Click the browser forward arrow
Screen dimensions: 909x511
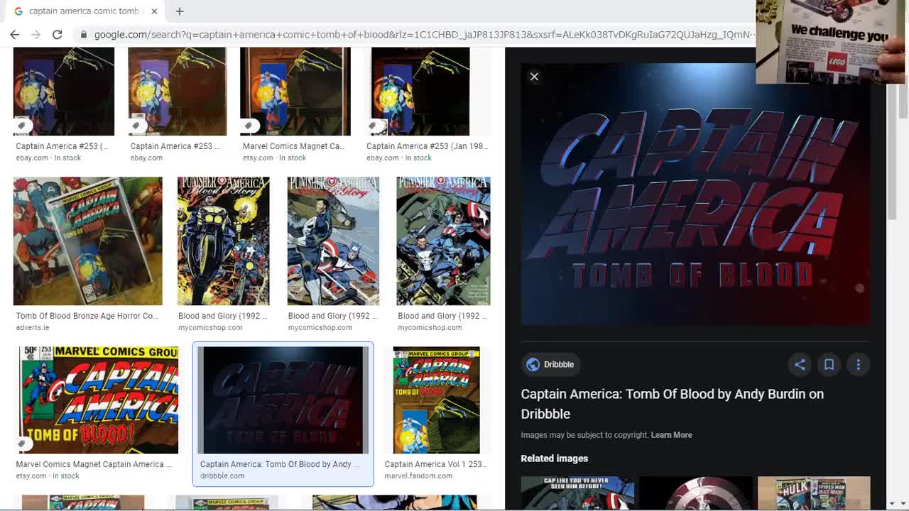36,34
